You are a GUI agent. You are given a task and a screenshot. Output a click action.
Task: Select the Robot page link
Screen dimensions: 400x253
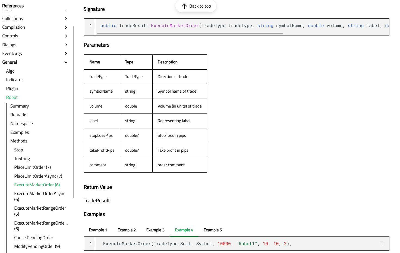pyautogui.click(x=12, y=97)
